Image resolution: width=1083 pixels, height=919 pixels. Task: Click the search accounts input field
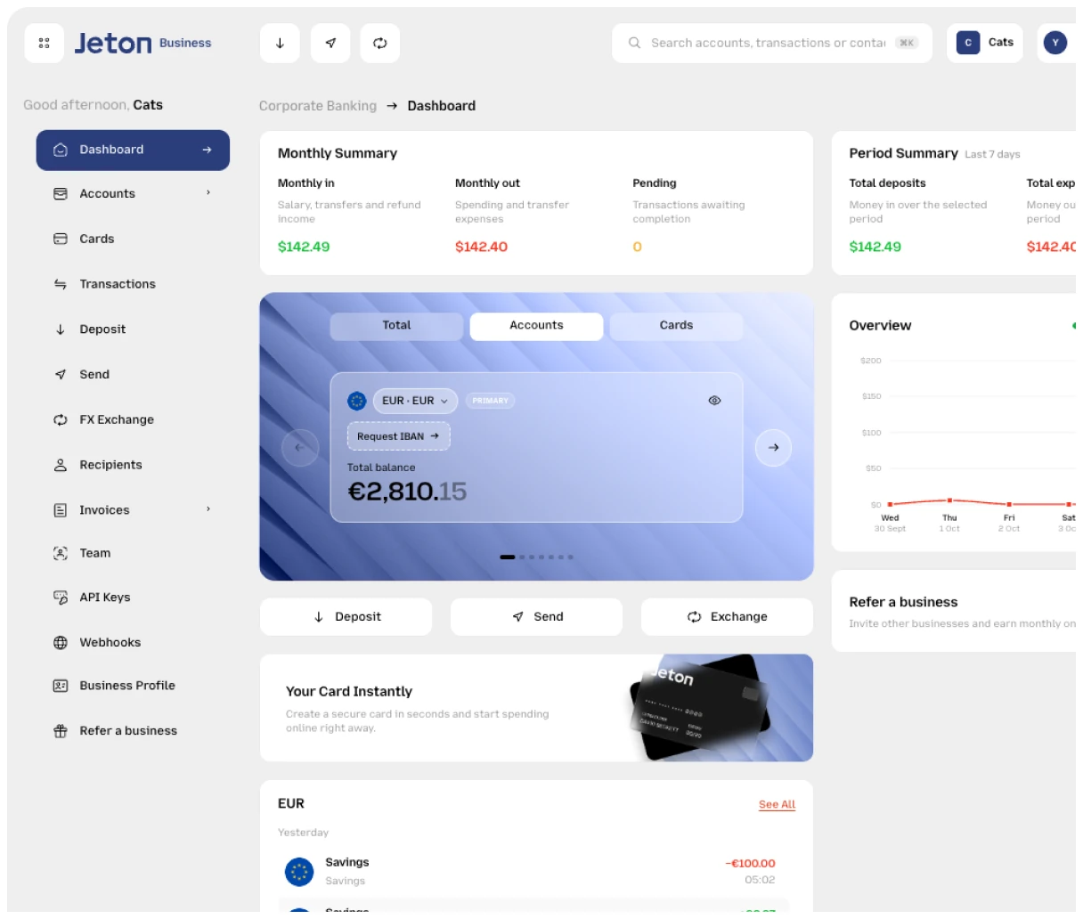[x=772, y=43]
